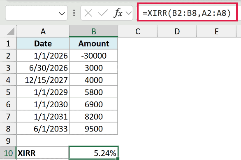Viewport: 241px width, 160px height.
Task: Select the 5800 amount cell
Action: [x=94, y=92]
